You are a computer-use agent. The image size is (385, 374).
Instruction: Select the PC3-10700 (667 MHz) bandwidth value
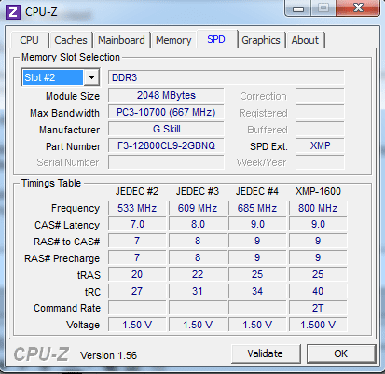pos(166,112)
